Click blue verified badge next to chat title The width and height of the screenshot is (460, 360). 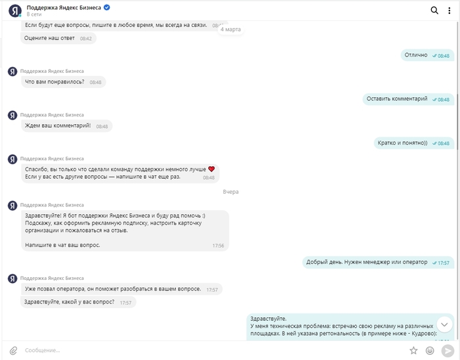click(107, 8)
